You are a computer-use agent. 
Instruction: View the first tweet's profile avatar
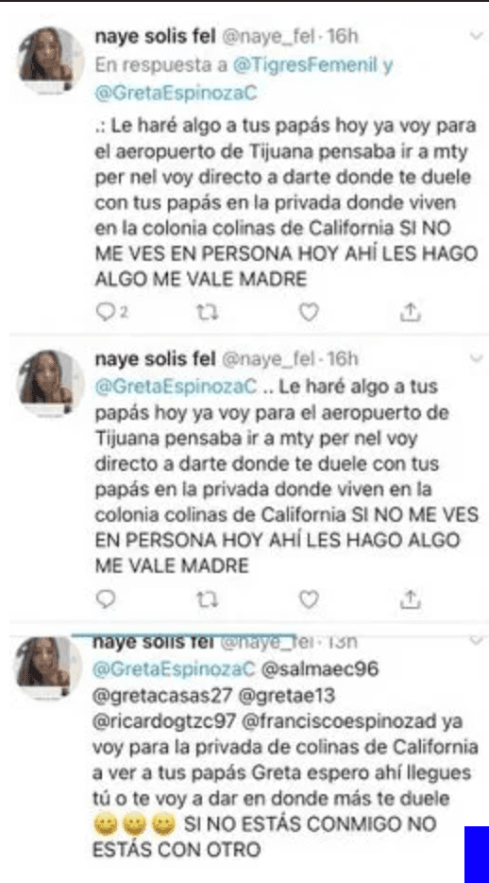point(51,61)
